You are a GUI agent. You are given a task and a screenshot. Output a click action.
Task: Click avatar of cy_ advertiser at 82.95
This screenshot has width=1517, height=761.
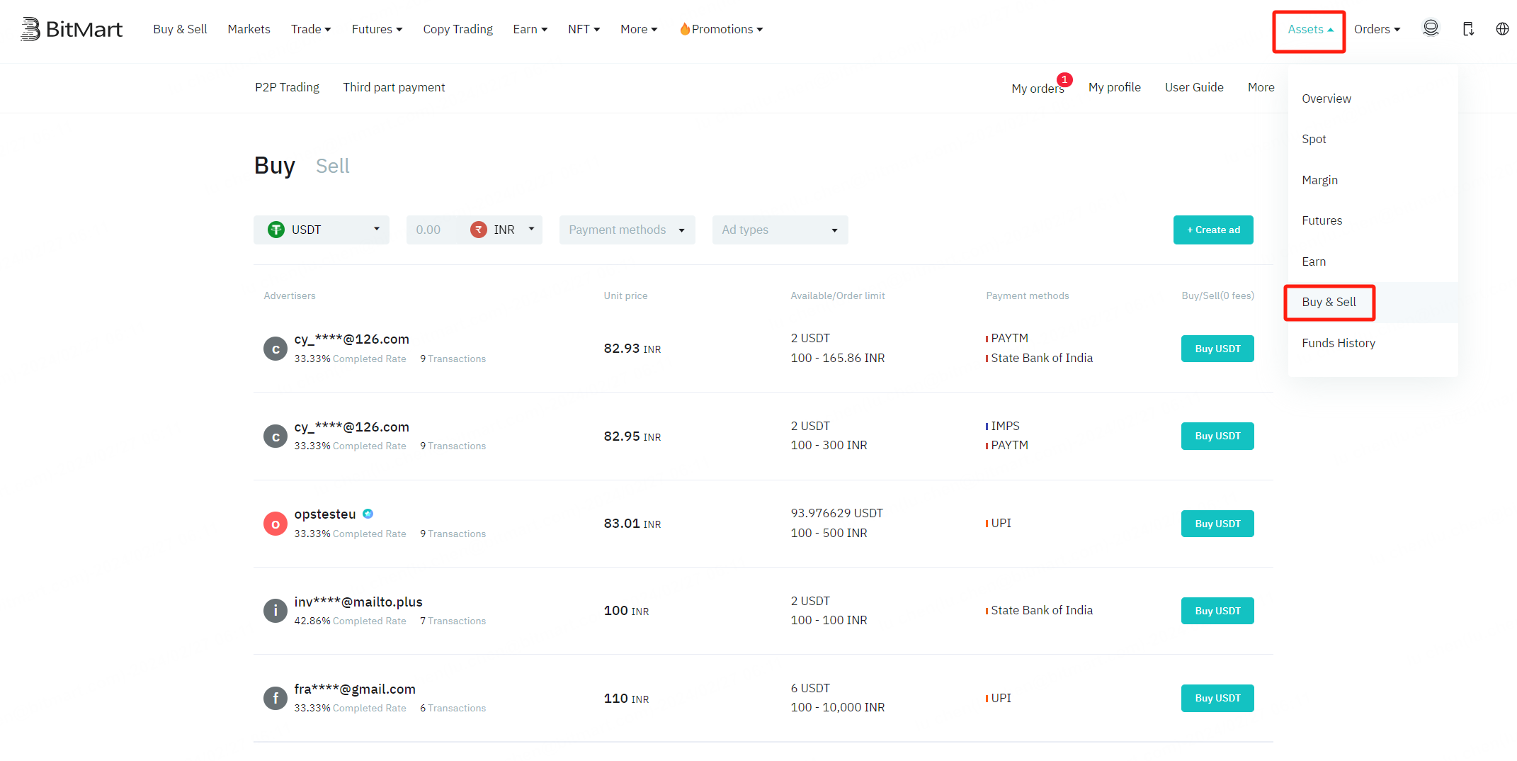coord(275,436)
